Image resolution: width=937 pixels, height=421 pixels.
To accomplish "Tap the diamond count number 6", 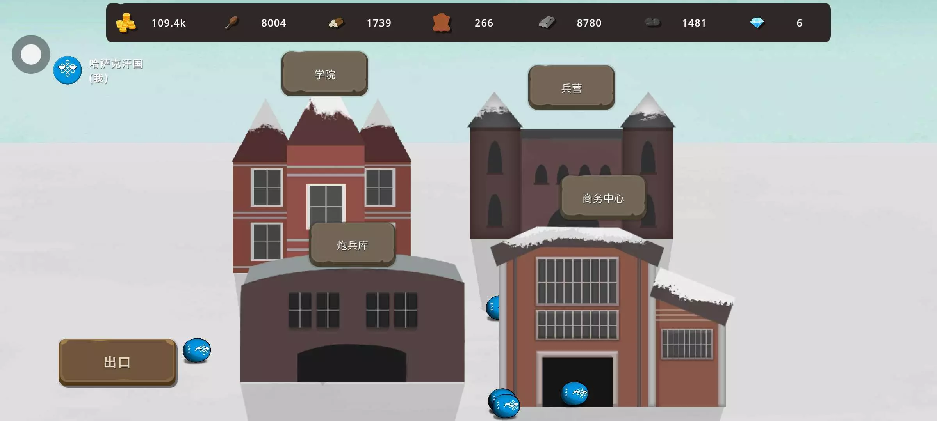I will pos(799,23).
